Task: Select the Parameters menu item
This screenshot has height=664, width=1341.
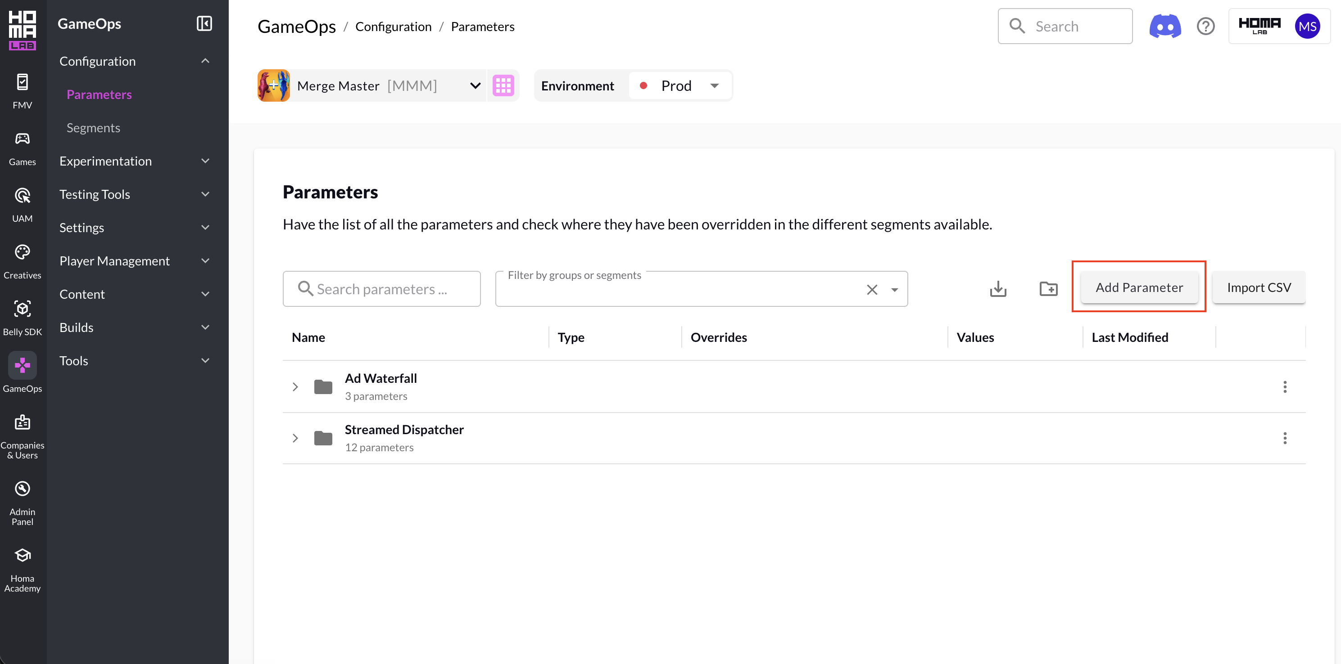Action: pyautogui.click(x=99, y=94)
